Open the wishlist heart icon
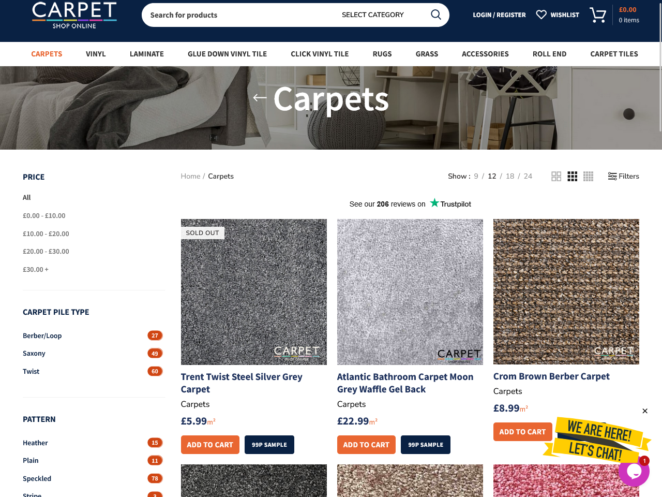 [541, 14]
